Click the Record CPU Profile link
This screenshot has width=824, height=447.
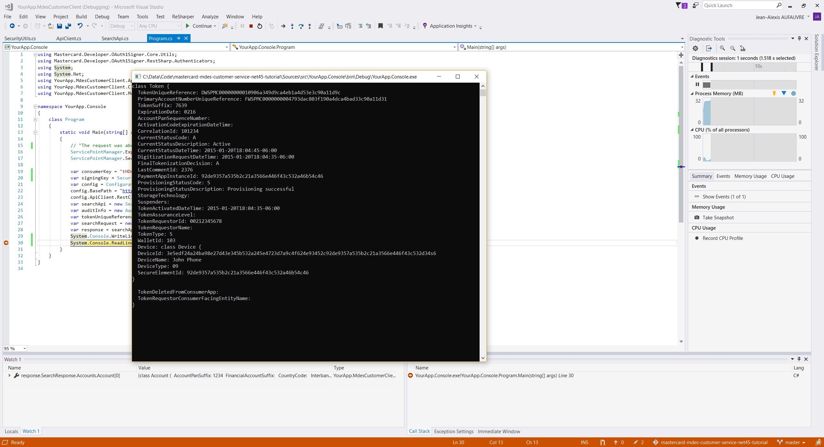(723, 238)
